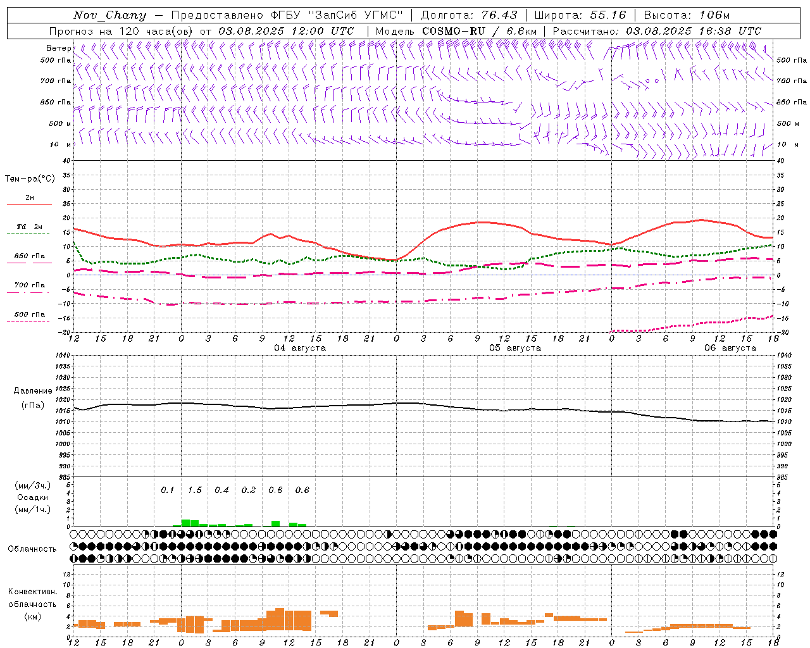Click 'Рассчитано: 03.08.2025 16:38 UTC' timestamp
The image size is (810, 648).
point(657,31)
